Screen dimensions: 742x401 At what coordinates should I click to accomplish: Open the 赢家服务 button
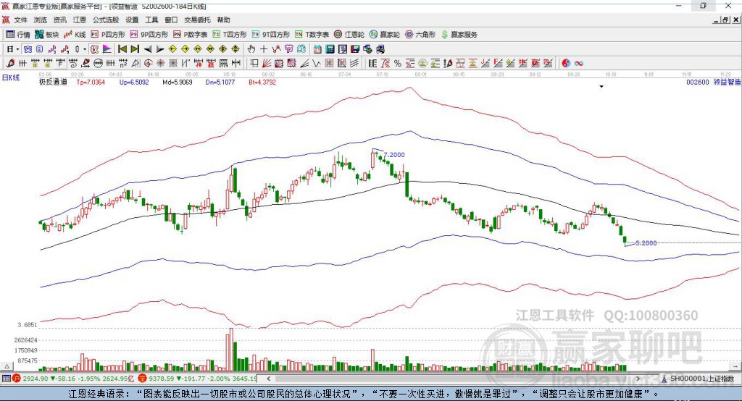[x=459, y=35]
